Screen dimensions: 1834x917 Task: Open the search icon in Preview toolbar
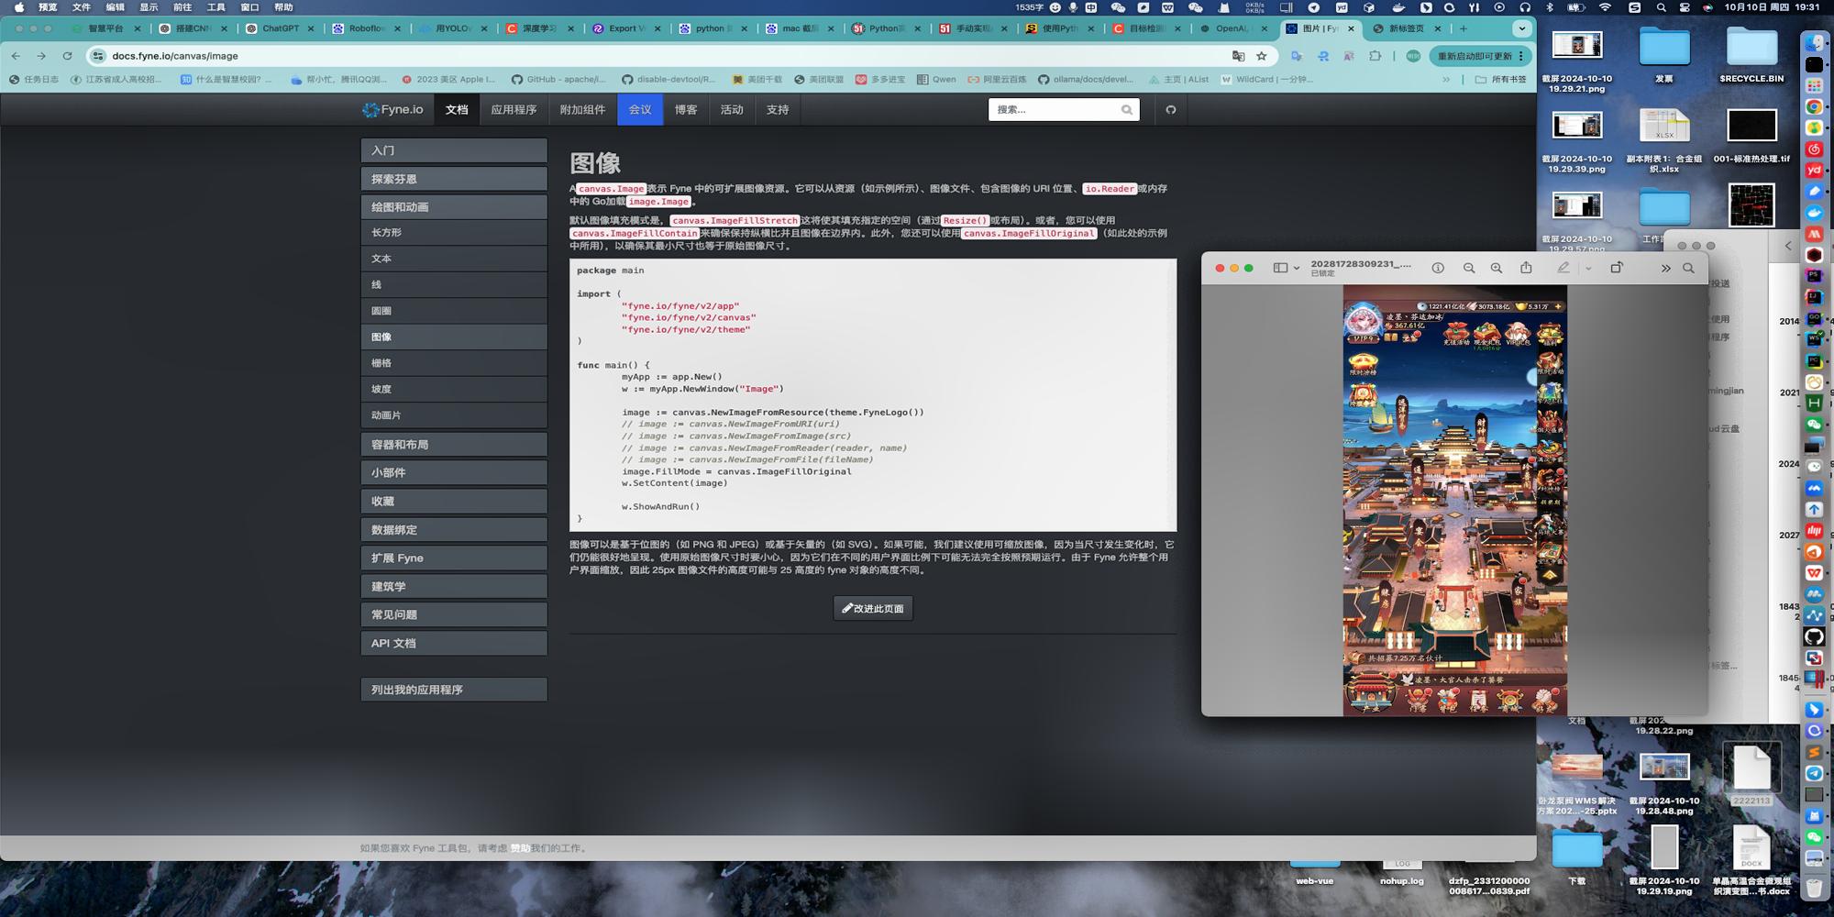[1688, 268]
